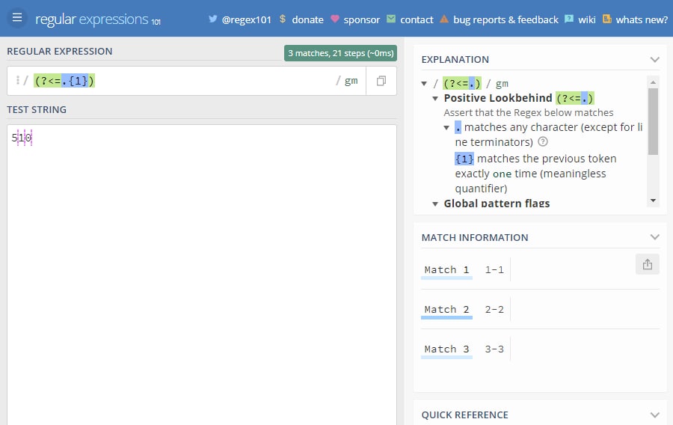
Task: Open help for line terminators
Action: (543, 141)
